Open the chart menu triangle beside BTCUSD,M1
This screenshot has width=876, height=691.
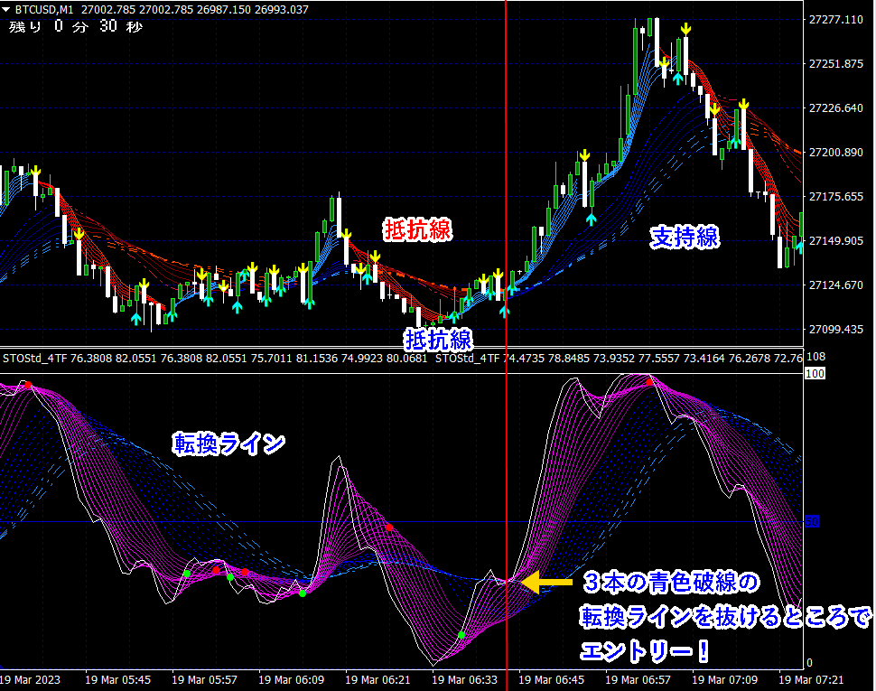coord(6,10)
